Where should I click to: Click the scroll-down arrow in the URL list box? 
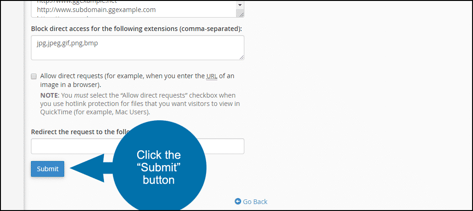click(240, 5)
